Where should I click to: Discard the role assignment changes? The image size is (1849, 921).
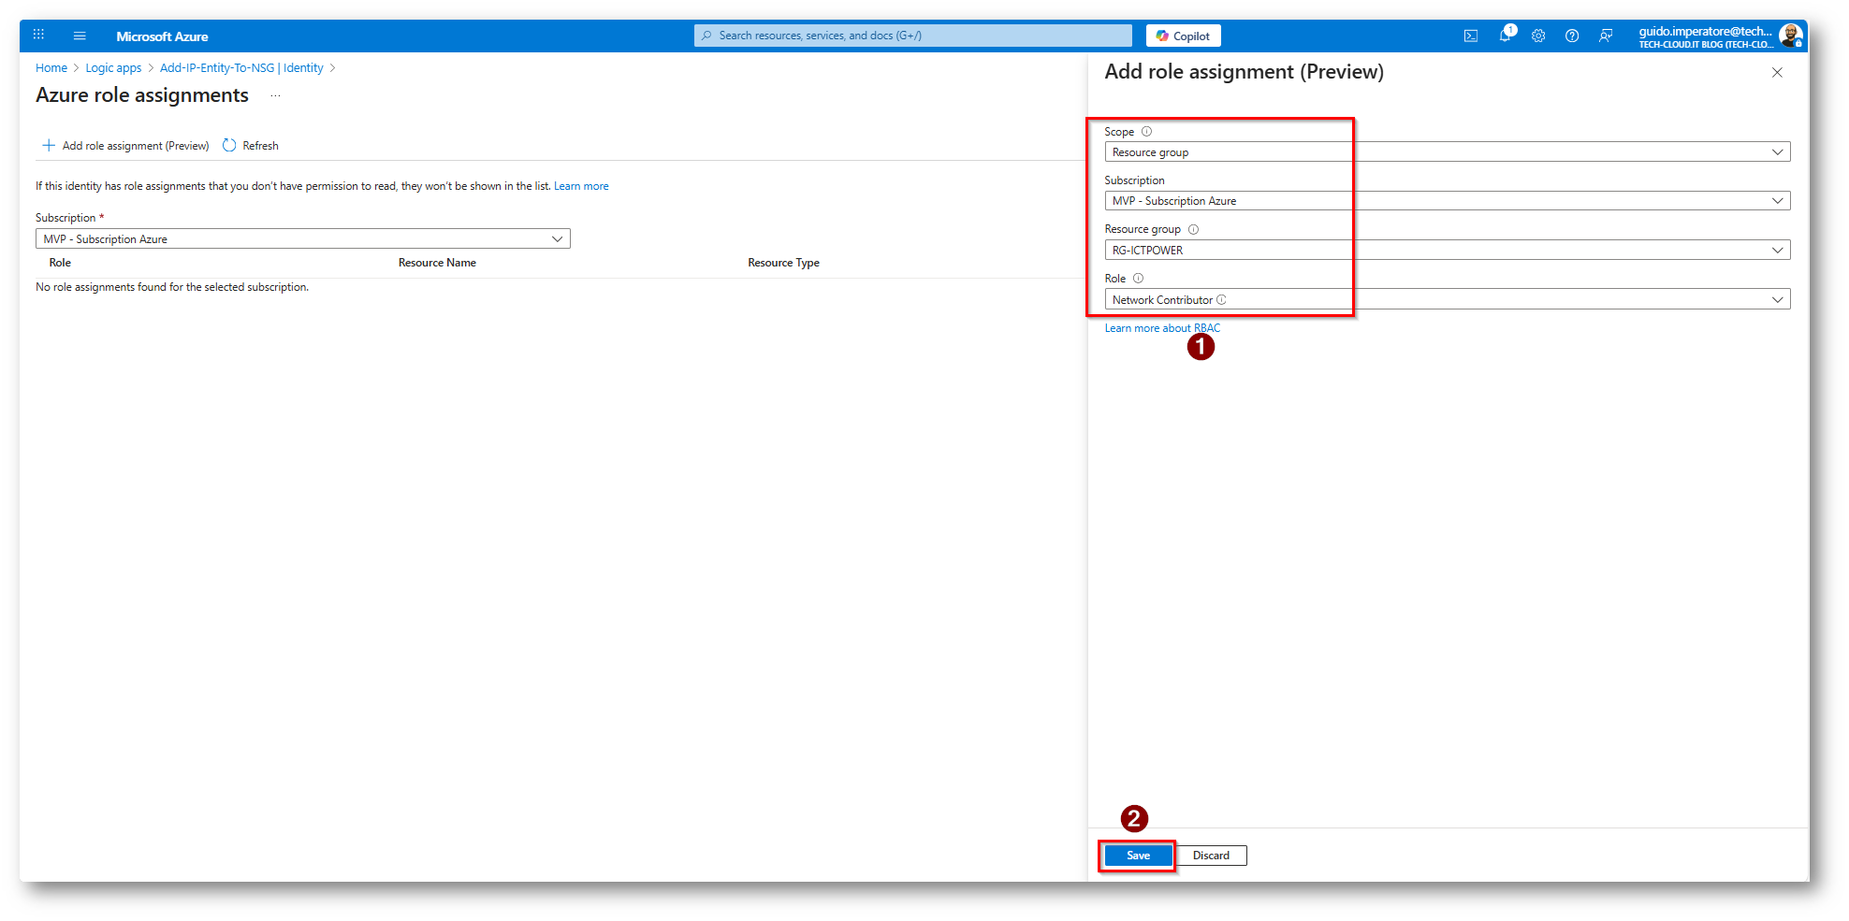(x=1211, y=856)
